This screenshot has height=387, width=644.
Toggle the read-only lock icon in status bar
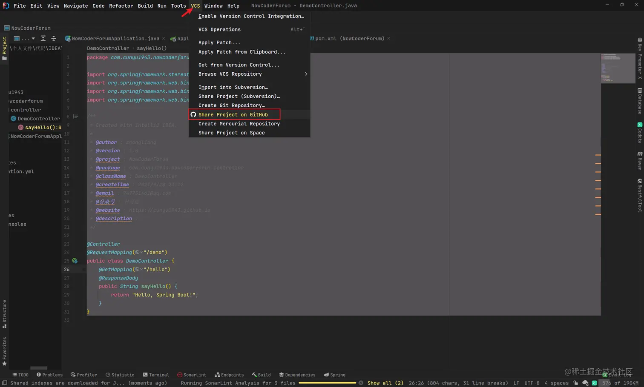575,383
